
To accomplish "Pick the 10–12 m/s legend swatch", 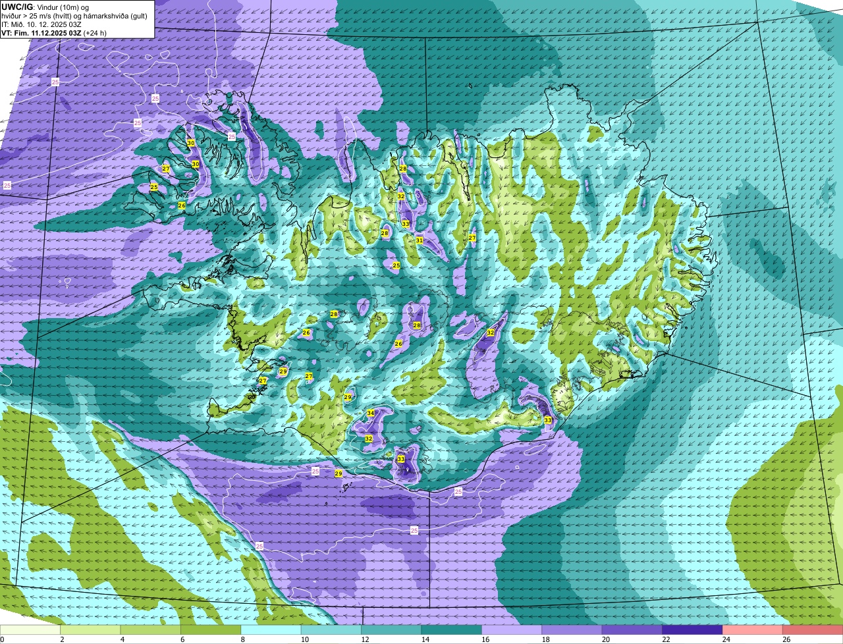I will pos(331,630).
